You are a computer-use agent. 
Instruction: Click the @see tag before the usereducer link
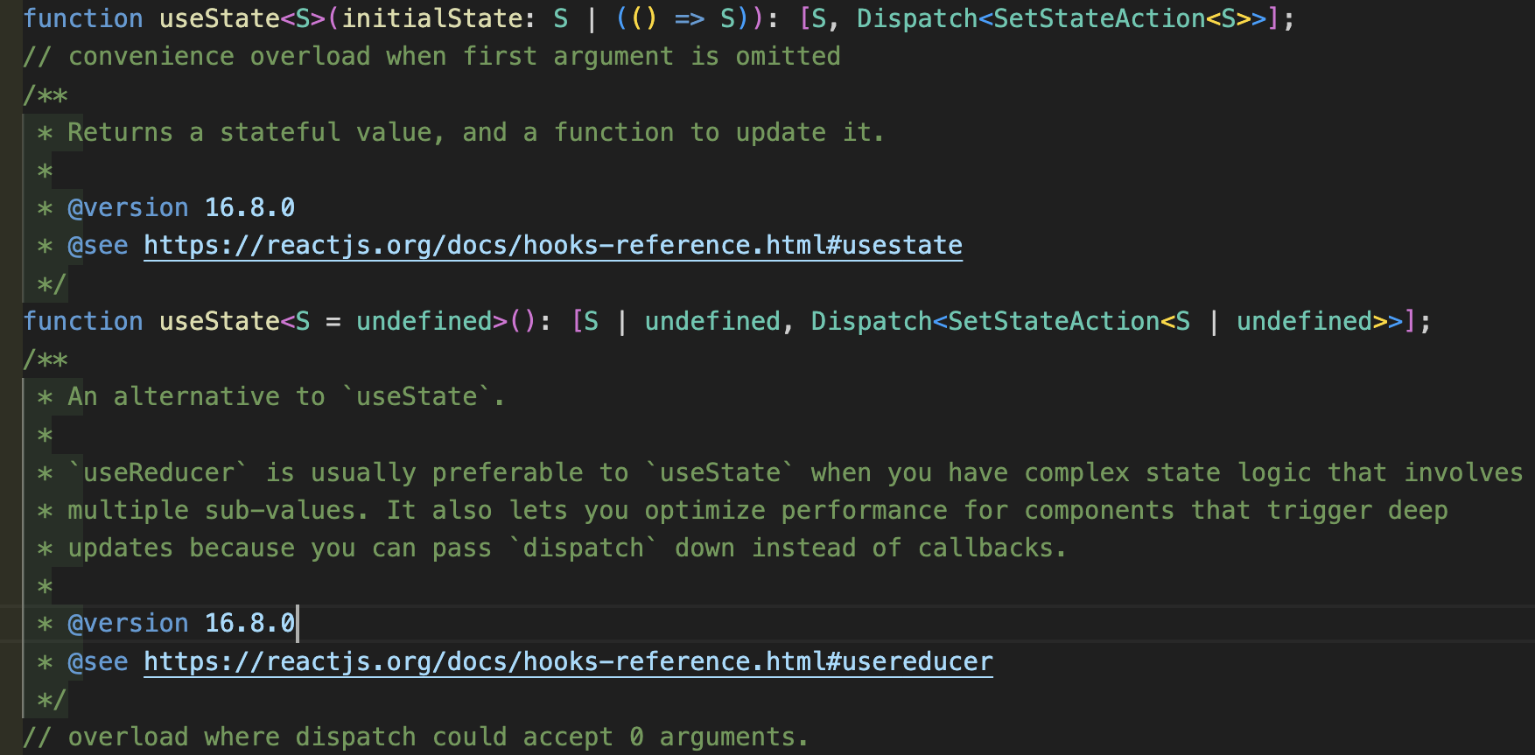[98, 662]
